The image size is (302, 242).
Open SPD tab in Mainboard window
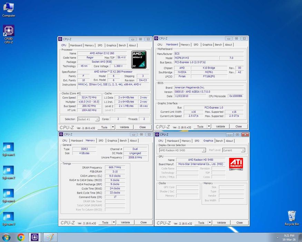click(196, 45)
